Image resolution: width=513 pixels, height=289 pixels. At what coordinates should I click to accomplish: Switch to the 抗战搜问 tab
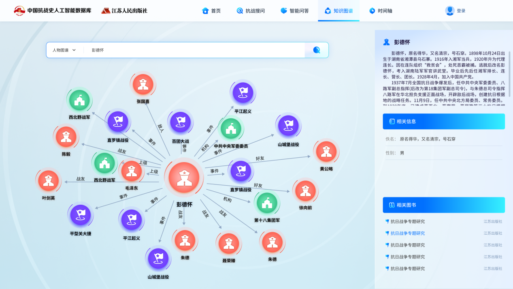(x=251, y=11)
